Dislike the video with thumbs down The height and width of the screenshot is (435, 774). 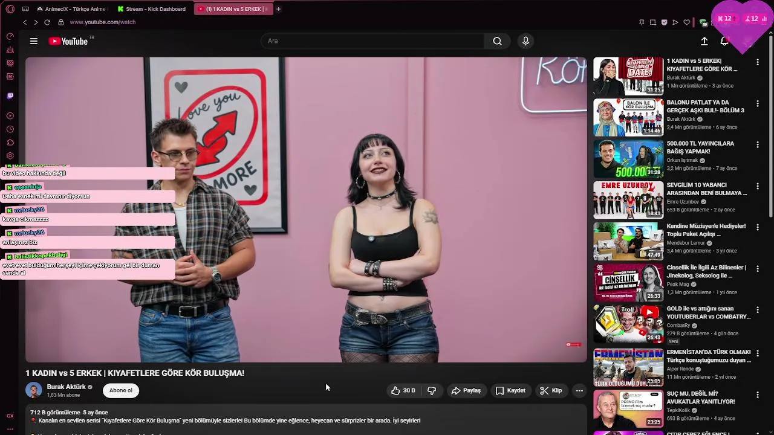coord(432,391)
